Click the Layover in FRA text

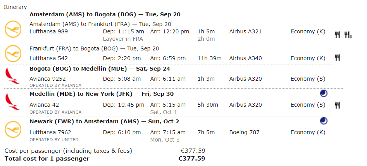pyautogui.click(x=123, y=39)
